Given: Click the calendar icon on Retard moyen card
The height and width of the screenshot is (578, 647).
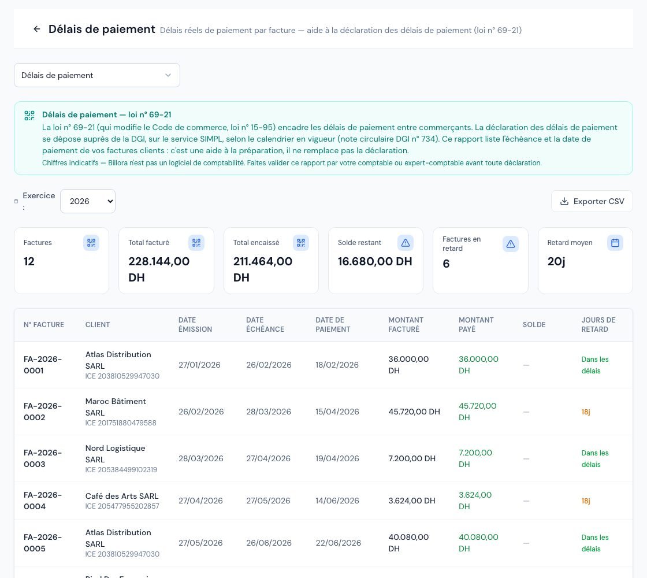Looking at the screenshot, I should pyautogui.click(x=615, y=243).
